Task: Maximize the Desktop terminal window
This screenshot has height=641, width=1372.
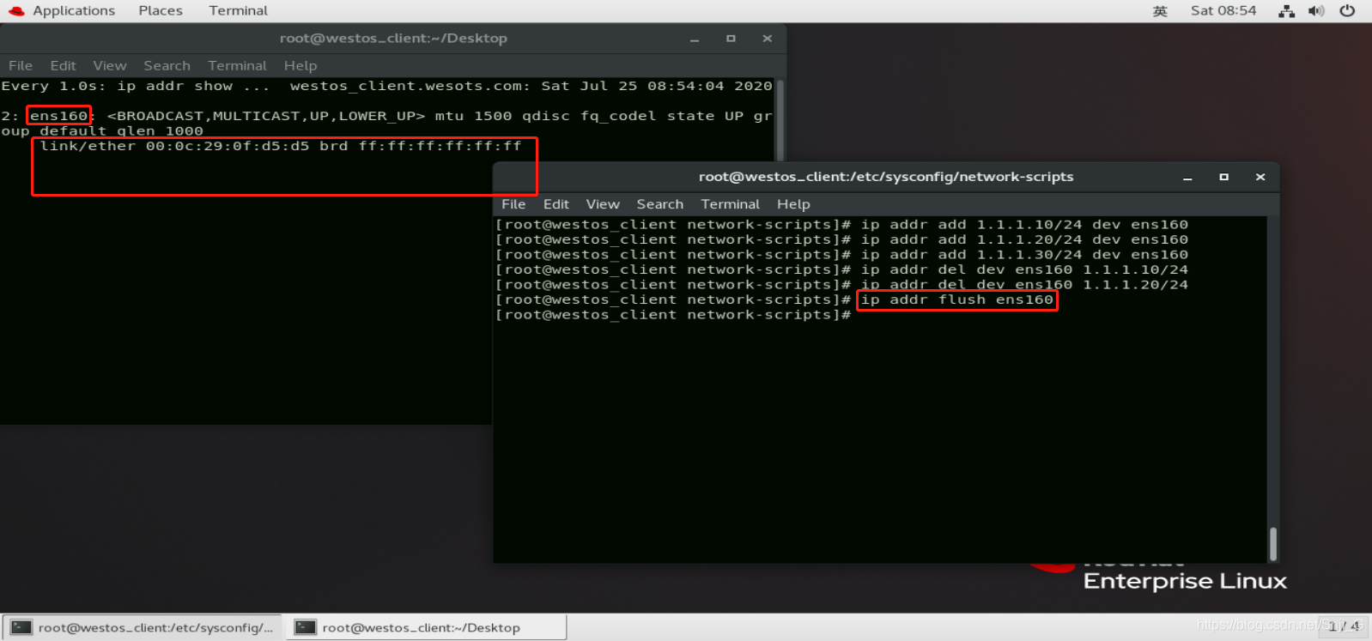Action: tap(731, 39)
